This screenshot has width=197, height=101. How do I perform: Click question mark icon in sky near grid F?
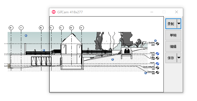(x=26, y=35)
